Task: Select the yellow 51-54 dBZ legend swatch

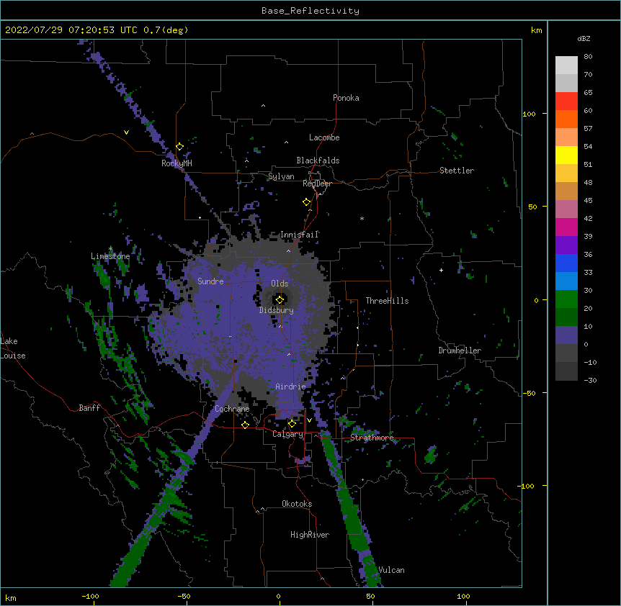Action: coord(566,155)
